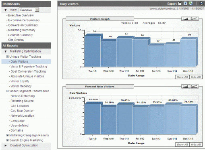Click the Percent New Visitors title tab

click(x=100, y=87)
